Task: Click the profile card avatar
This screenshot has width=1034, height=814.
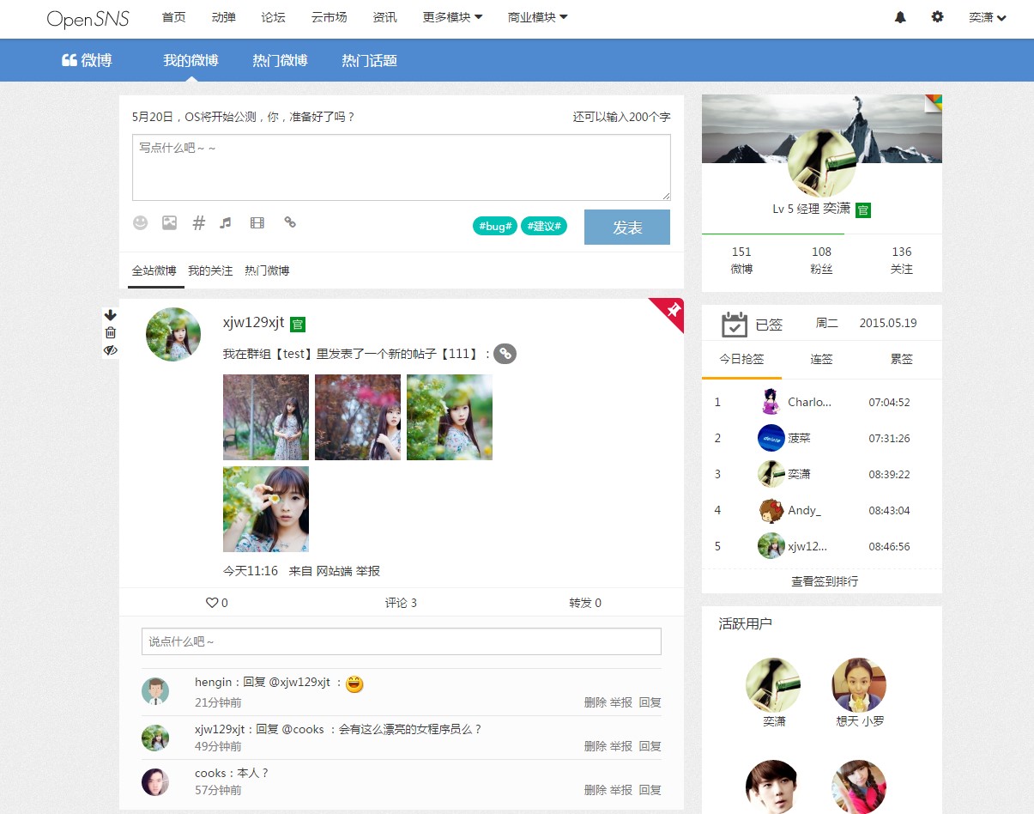Action: tap(821, 163)
